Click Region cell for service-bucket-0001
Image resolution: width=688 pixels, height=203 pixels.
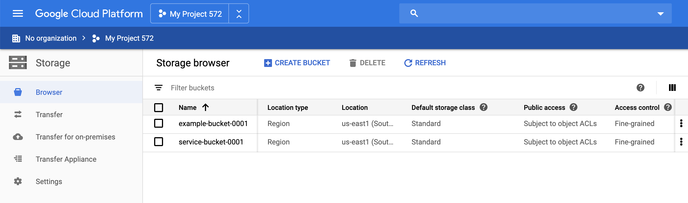tap(278, 142)
